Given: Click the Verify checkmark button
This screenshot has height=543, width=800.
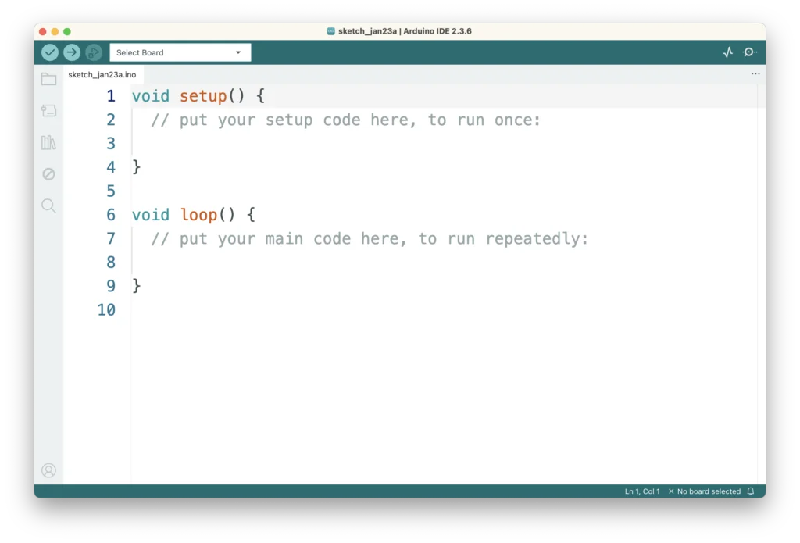Looking at the screenshot, I should [50, 52].
